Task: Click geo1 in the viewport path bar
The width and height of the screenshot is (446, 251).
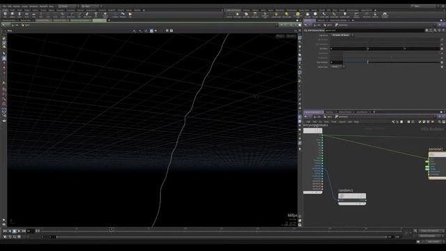Action: 26,25
